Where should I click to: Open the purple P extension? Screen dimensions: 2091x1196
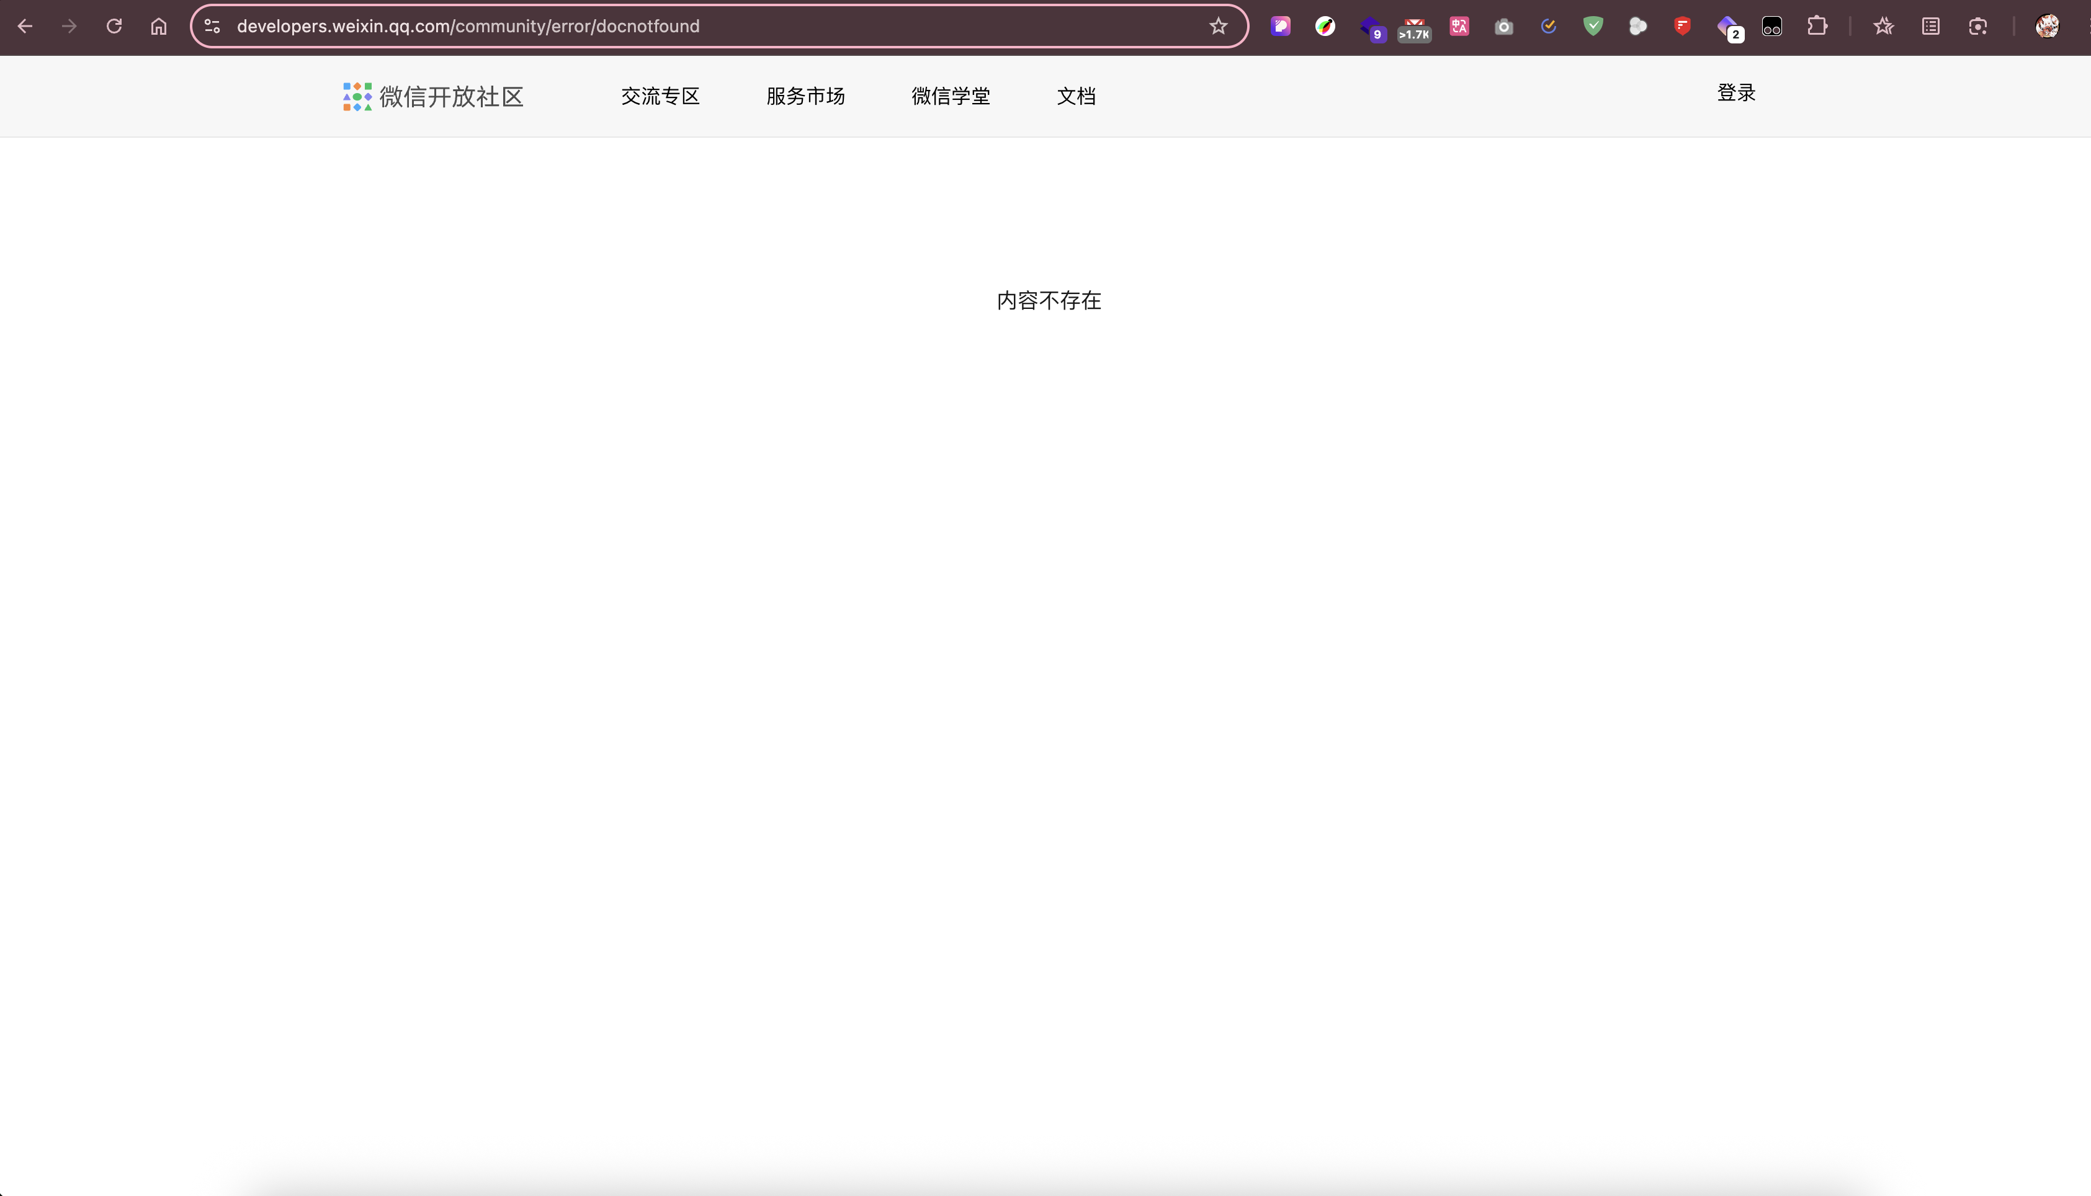coord(1281,26)
